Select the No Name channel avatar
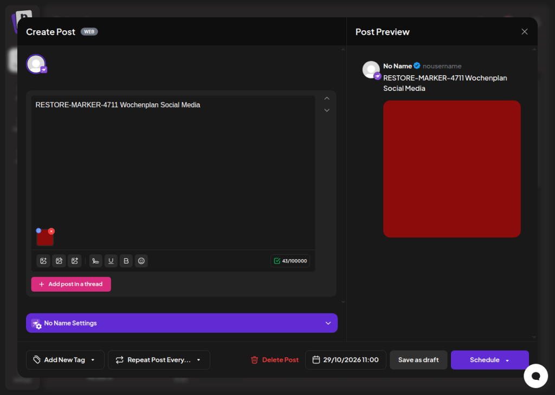The image size is (555, 395). pyautogui.click(x=36, y=64)
